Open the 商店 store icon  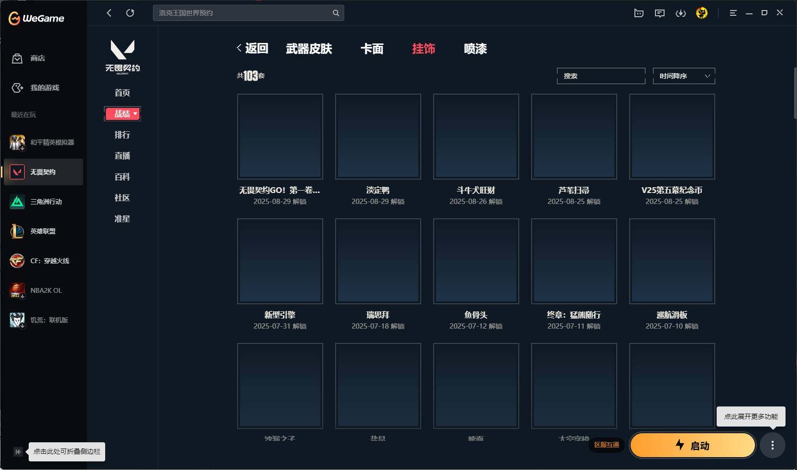(x=17, y=58)
